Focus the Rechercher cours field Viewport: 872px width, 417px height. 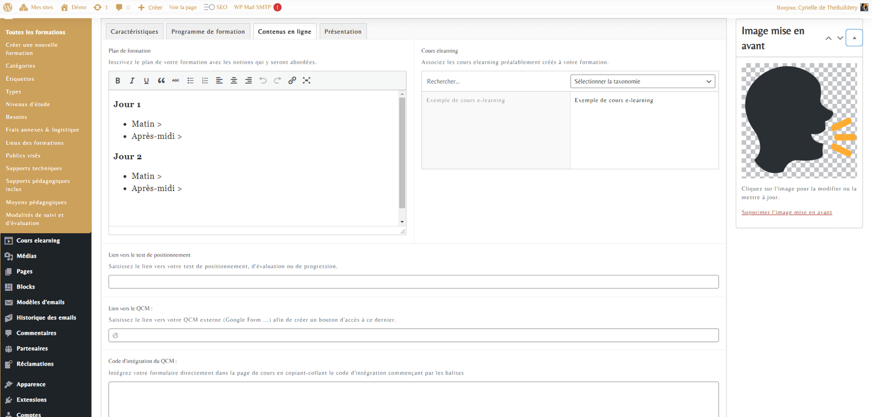click(x=495, y=82)
